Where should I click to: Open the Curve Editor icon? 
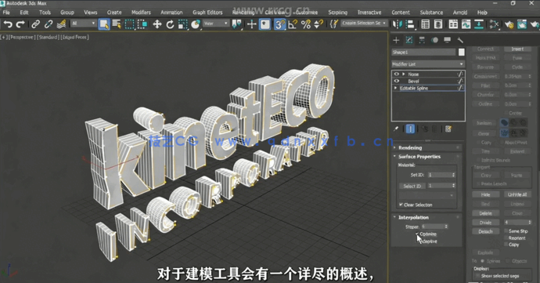[x=466, y=24]
